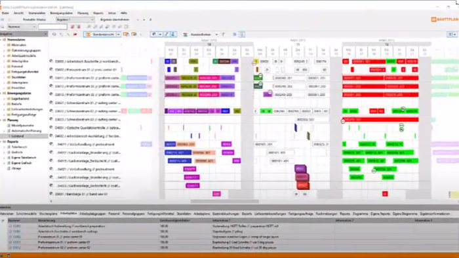Screen dimensions: 459x258
Task: Click the search magnifier icon beside Nummer
Action: coord(3,27)
